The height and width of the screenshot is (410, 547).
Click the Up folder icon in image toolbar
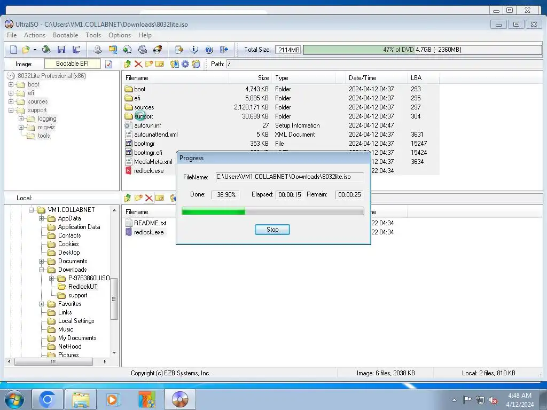point(127,64)
